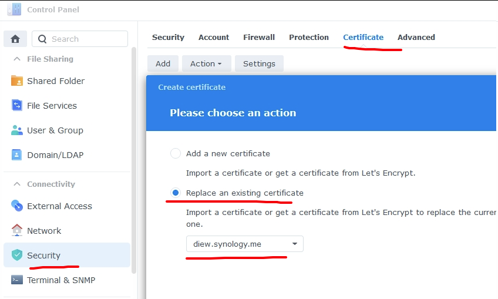498x299 pixels.
Task: Click the Search input field
Action: pyautogui.click(x=86, y=39)
